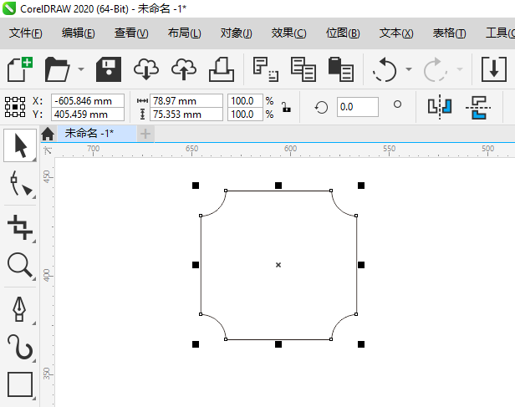Click the Mirror horizontally icon
The image size is (515, 407).
[x=440, y=107]
